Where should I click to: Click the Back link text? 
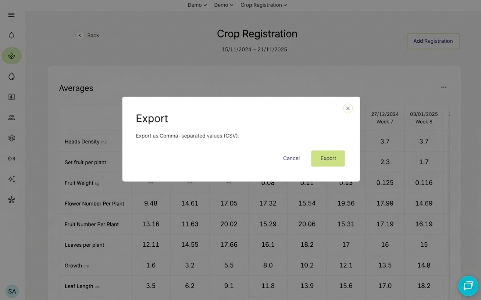pos(93,35)
